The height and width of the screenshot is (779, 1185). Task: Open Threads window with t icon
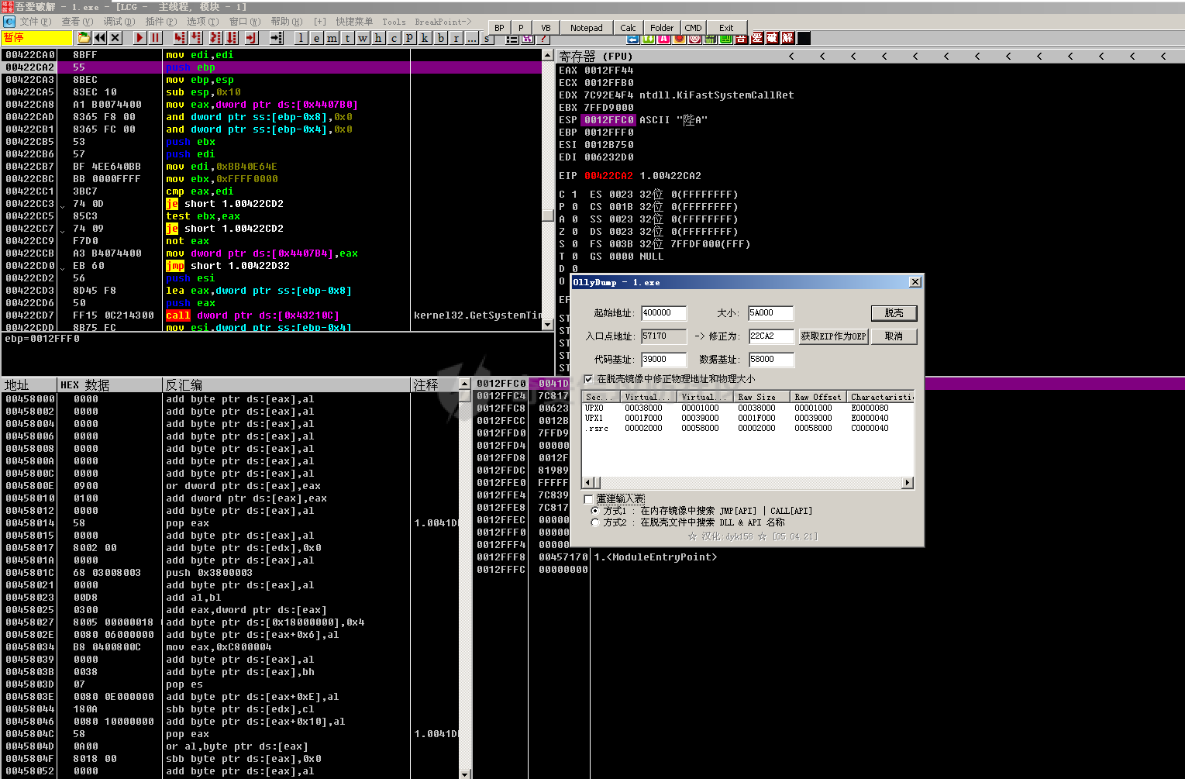[347, 37]
